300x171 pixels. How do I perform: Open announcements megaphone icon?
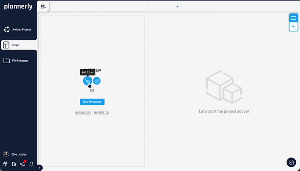tap(23, 164)
